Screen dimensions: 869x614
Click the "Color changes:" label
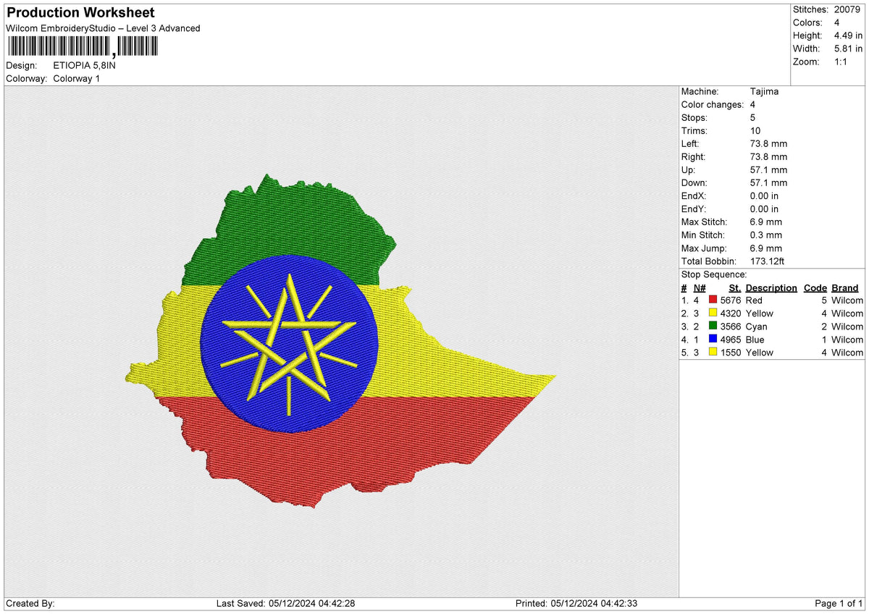point(713,104)
